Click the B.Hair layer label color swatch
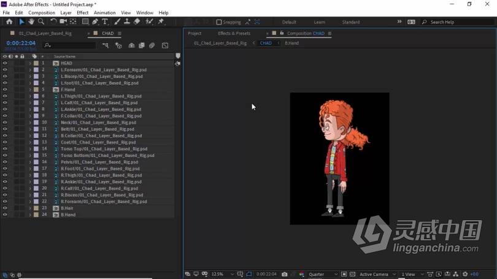 36,208
